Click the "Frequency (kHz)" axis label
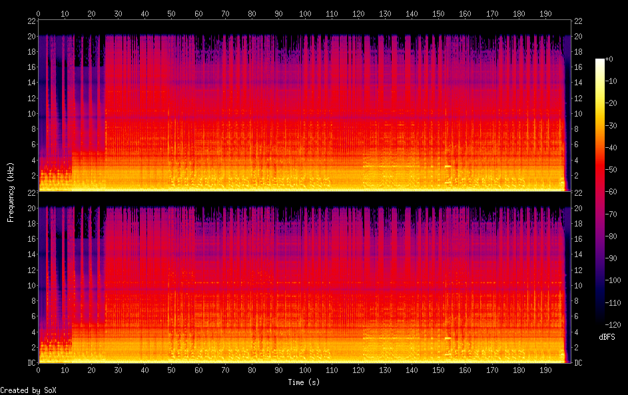The width and height of the screenshot is (628, 395). [11, 191]
